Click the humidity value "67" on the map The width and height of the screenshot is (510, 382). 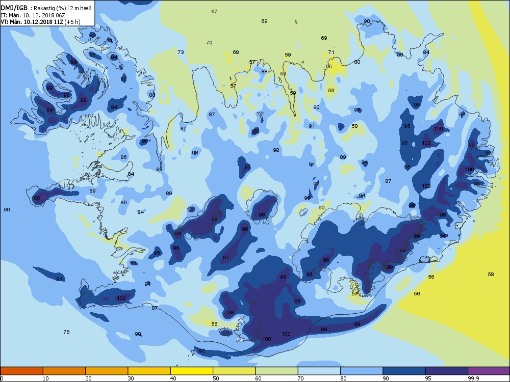click(x=214, y=11)
